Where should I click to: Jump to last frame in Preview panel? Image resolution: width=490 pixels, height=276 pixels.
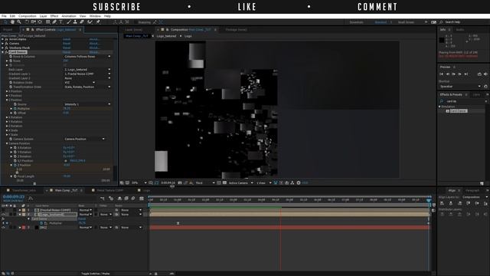coord(466,74)
